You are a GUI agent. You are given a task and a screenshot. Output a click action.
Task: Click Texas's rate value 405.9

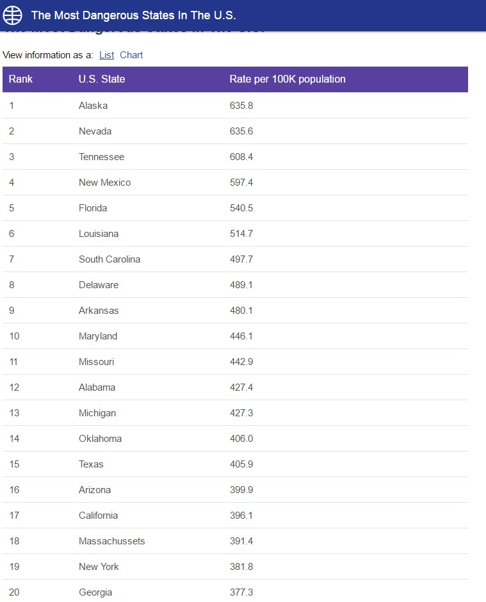coord(241,464)
